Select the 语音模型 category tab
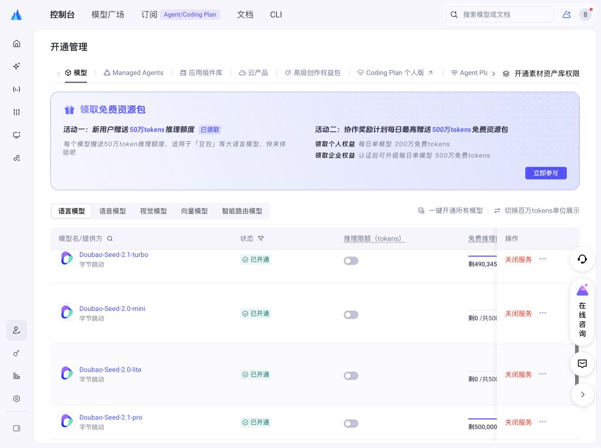This screenshot has height=448, width=601. coord(113,211)
